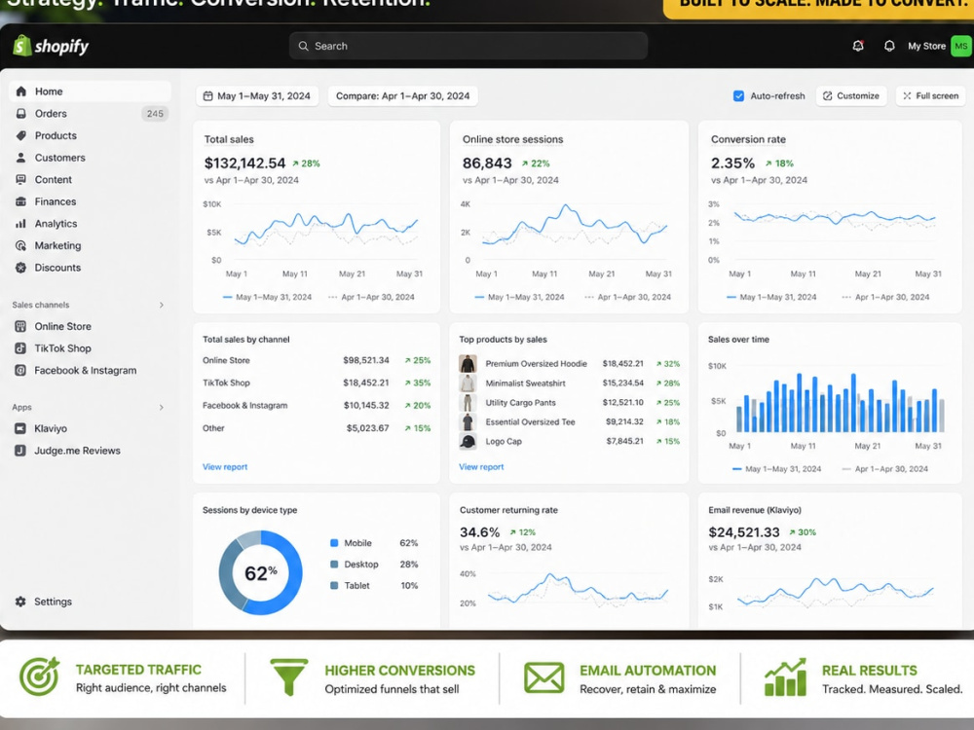This screenshot has width=974, height=730.
Task: Click the Online Store channel icon
Action: (20, 326)
